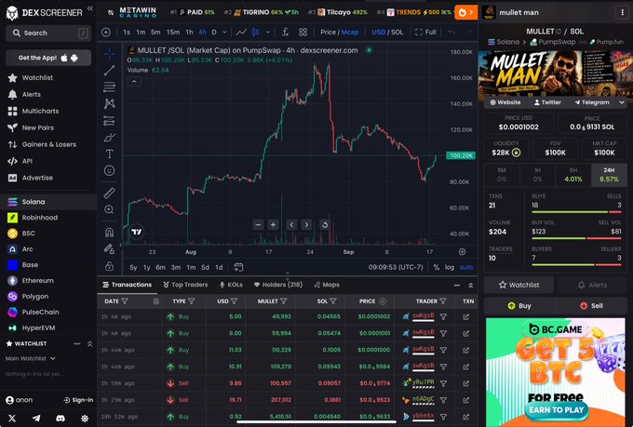Select the pattern drawing tool
Image resolution: width=633 pixels, height=427 pixels.
[x=110, y=103]
